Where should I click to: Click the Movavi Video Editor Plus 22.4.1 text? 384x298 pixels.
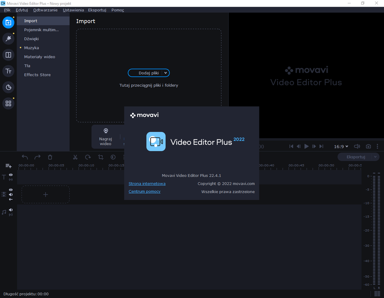(x=192, y=175)
